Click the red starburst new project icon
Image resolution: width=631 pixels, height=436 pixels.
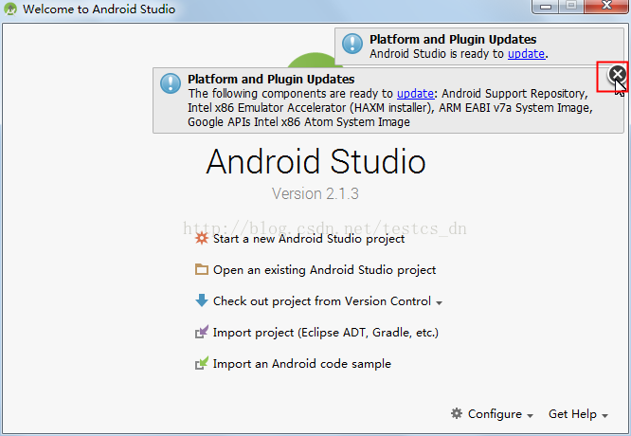201,238
